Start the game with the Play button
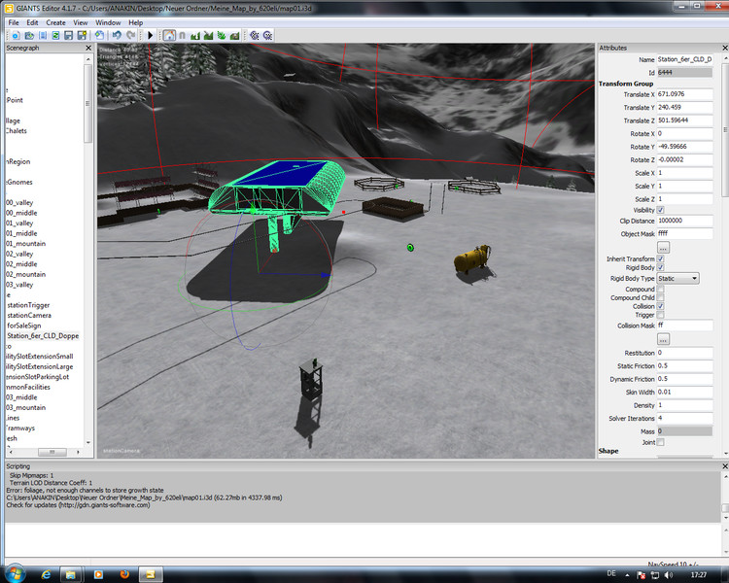This screenshot has width=729, height=583. coord(150,35)
